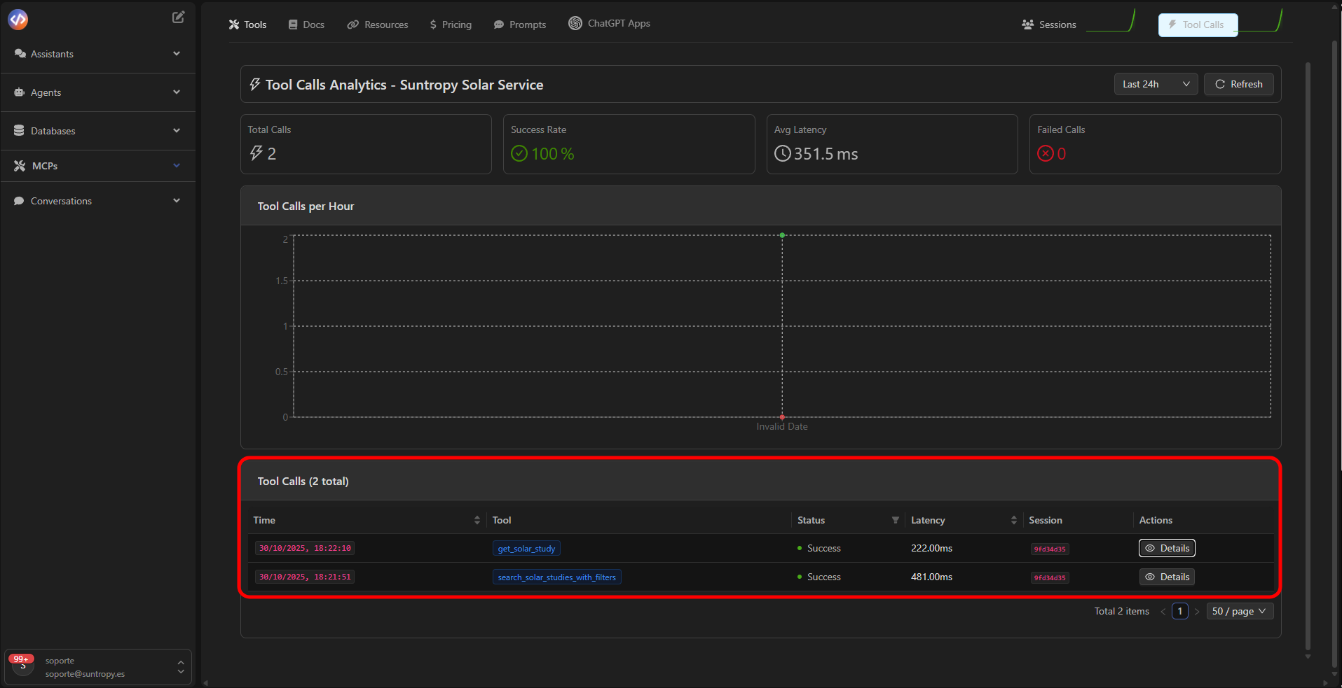Click the Tool column header
Image resolution: width=1342 pixels, height=688 pixels.
tap(502, 520)
